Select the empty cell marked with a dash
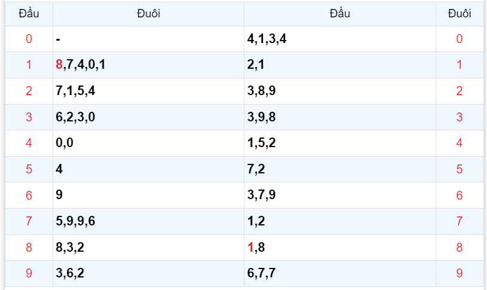Screen dimensions: 487x290 tap(59, 39)
